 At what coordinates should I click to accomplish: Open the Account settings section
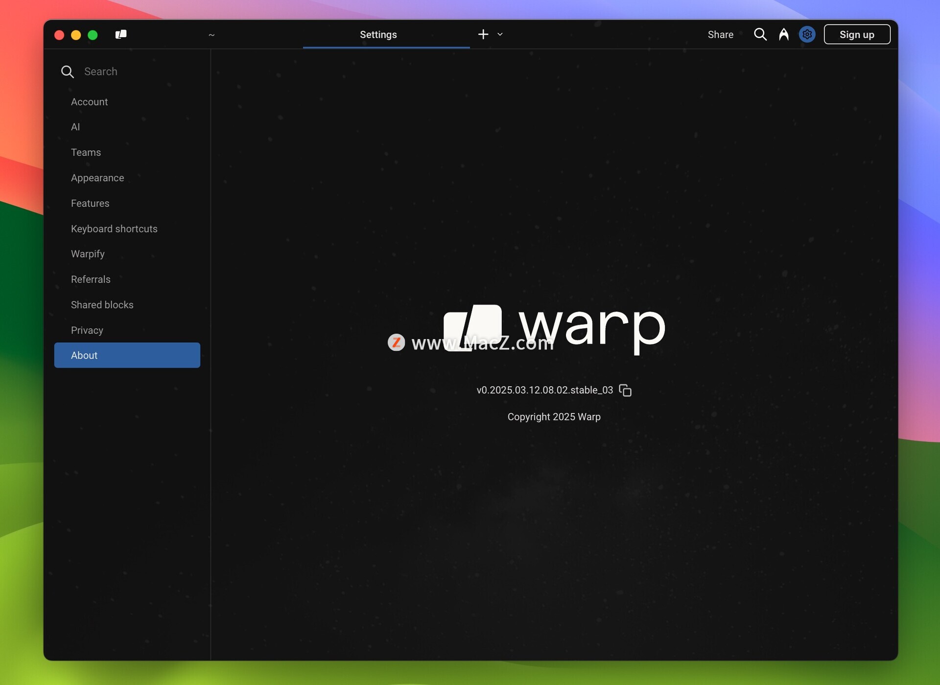[127, 102]
